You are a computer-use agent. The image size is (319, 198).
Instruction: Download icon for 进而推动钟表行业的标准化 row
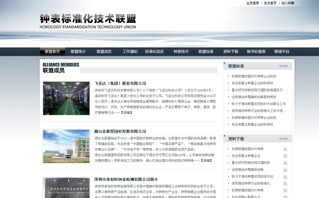tap(285, 183)
